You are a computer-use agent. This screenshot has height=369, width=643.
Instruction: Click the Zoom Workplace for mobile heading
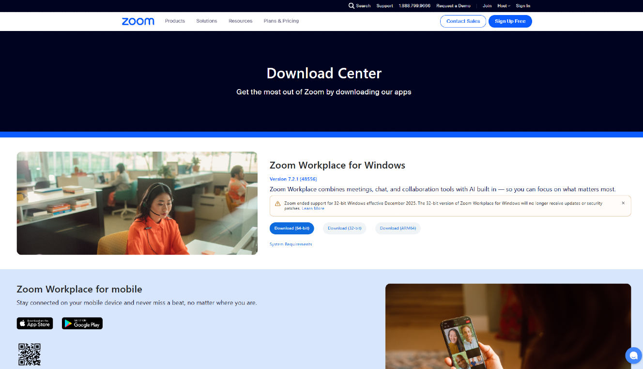pyautogui.click(x=79, y=289)
